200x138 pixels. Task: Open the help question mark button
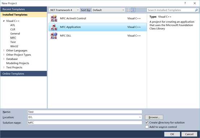coord(185,3)
